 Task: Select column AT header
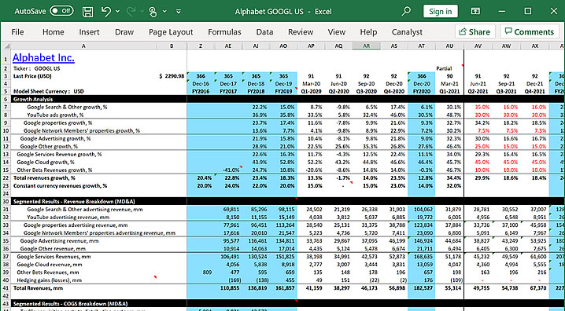[x=421, y=46]
